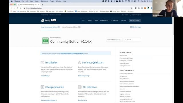Open the Kong EE Features bookmark
Screen dimensions: 183x103
(81, 11)
